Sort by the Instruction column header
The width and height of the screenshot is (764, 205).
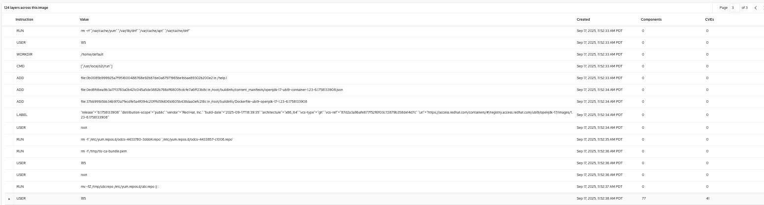click(24, 19)
